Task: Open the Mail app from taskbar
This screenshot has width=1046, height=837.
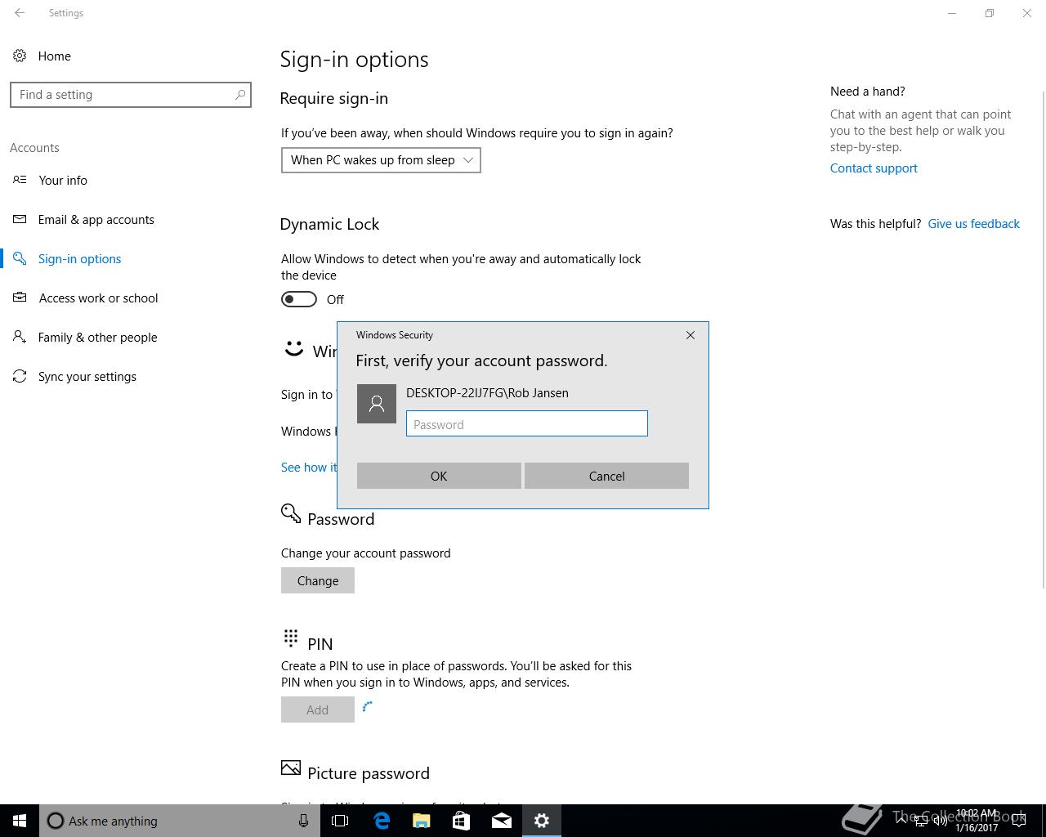Action: coord(502,821)
